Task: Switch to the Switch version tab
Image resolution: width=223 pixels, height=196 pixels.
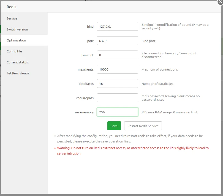Action: (25, 29)
